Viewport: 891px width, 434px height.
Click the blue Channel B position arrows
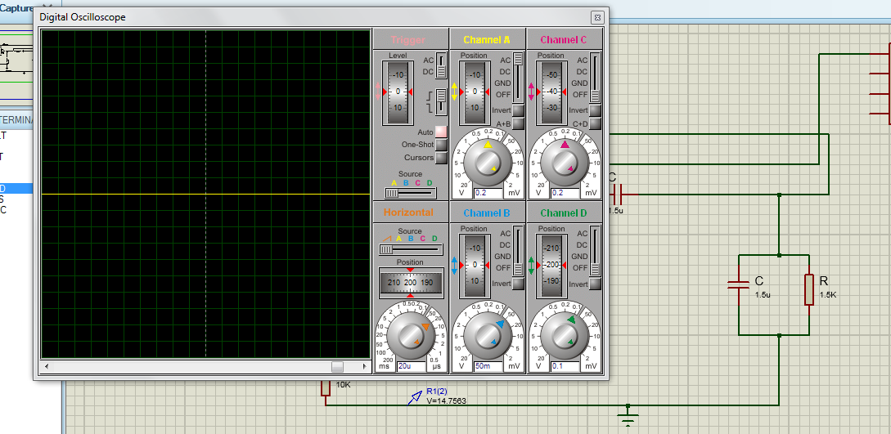click(x=455, y=265)
